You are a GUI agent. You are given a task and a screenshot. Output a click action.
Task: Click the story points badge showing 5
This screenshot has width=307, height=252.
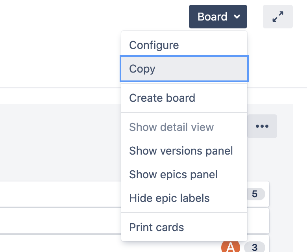click(255, 194)
